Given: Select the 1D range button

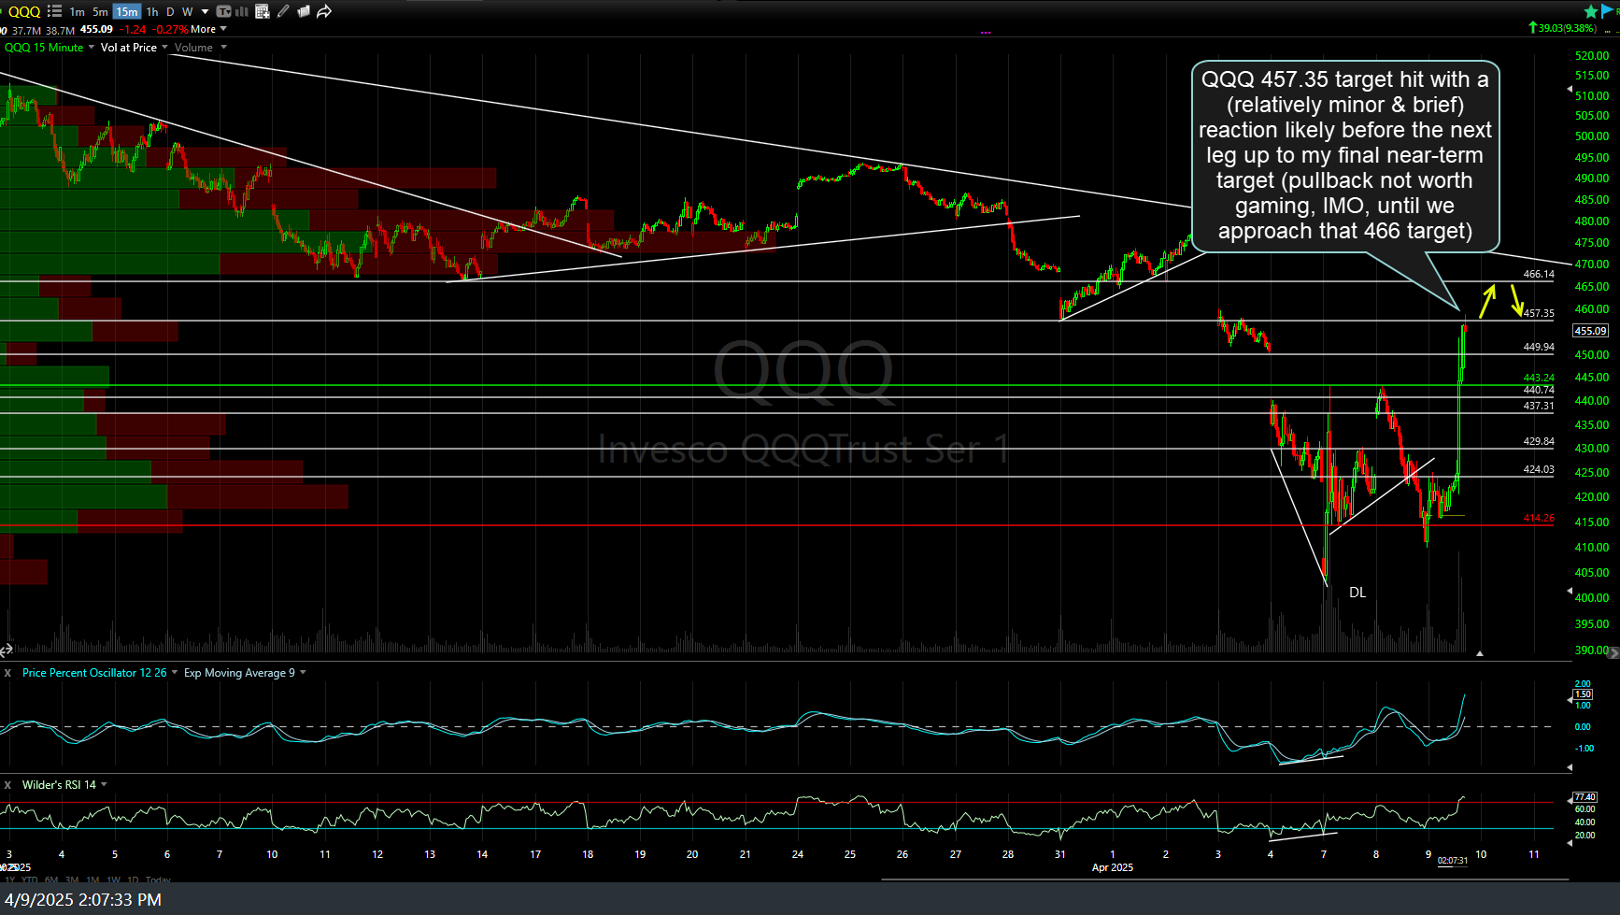Looking at the screenshot, I should click(133, 879).
